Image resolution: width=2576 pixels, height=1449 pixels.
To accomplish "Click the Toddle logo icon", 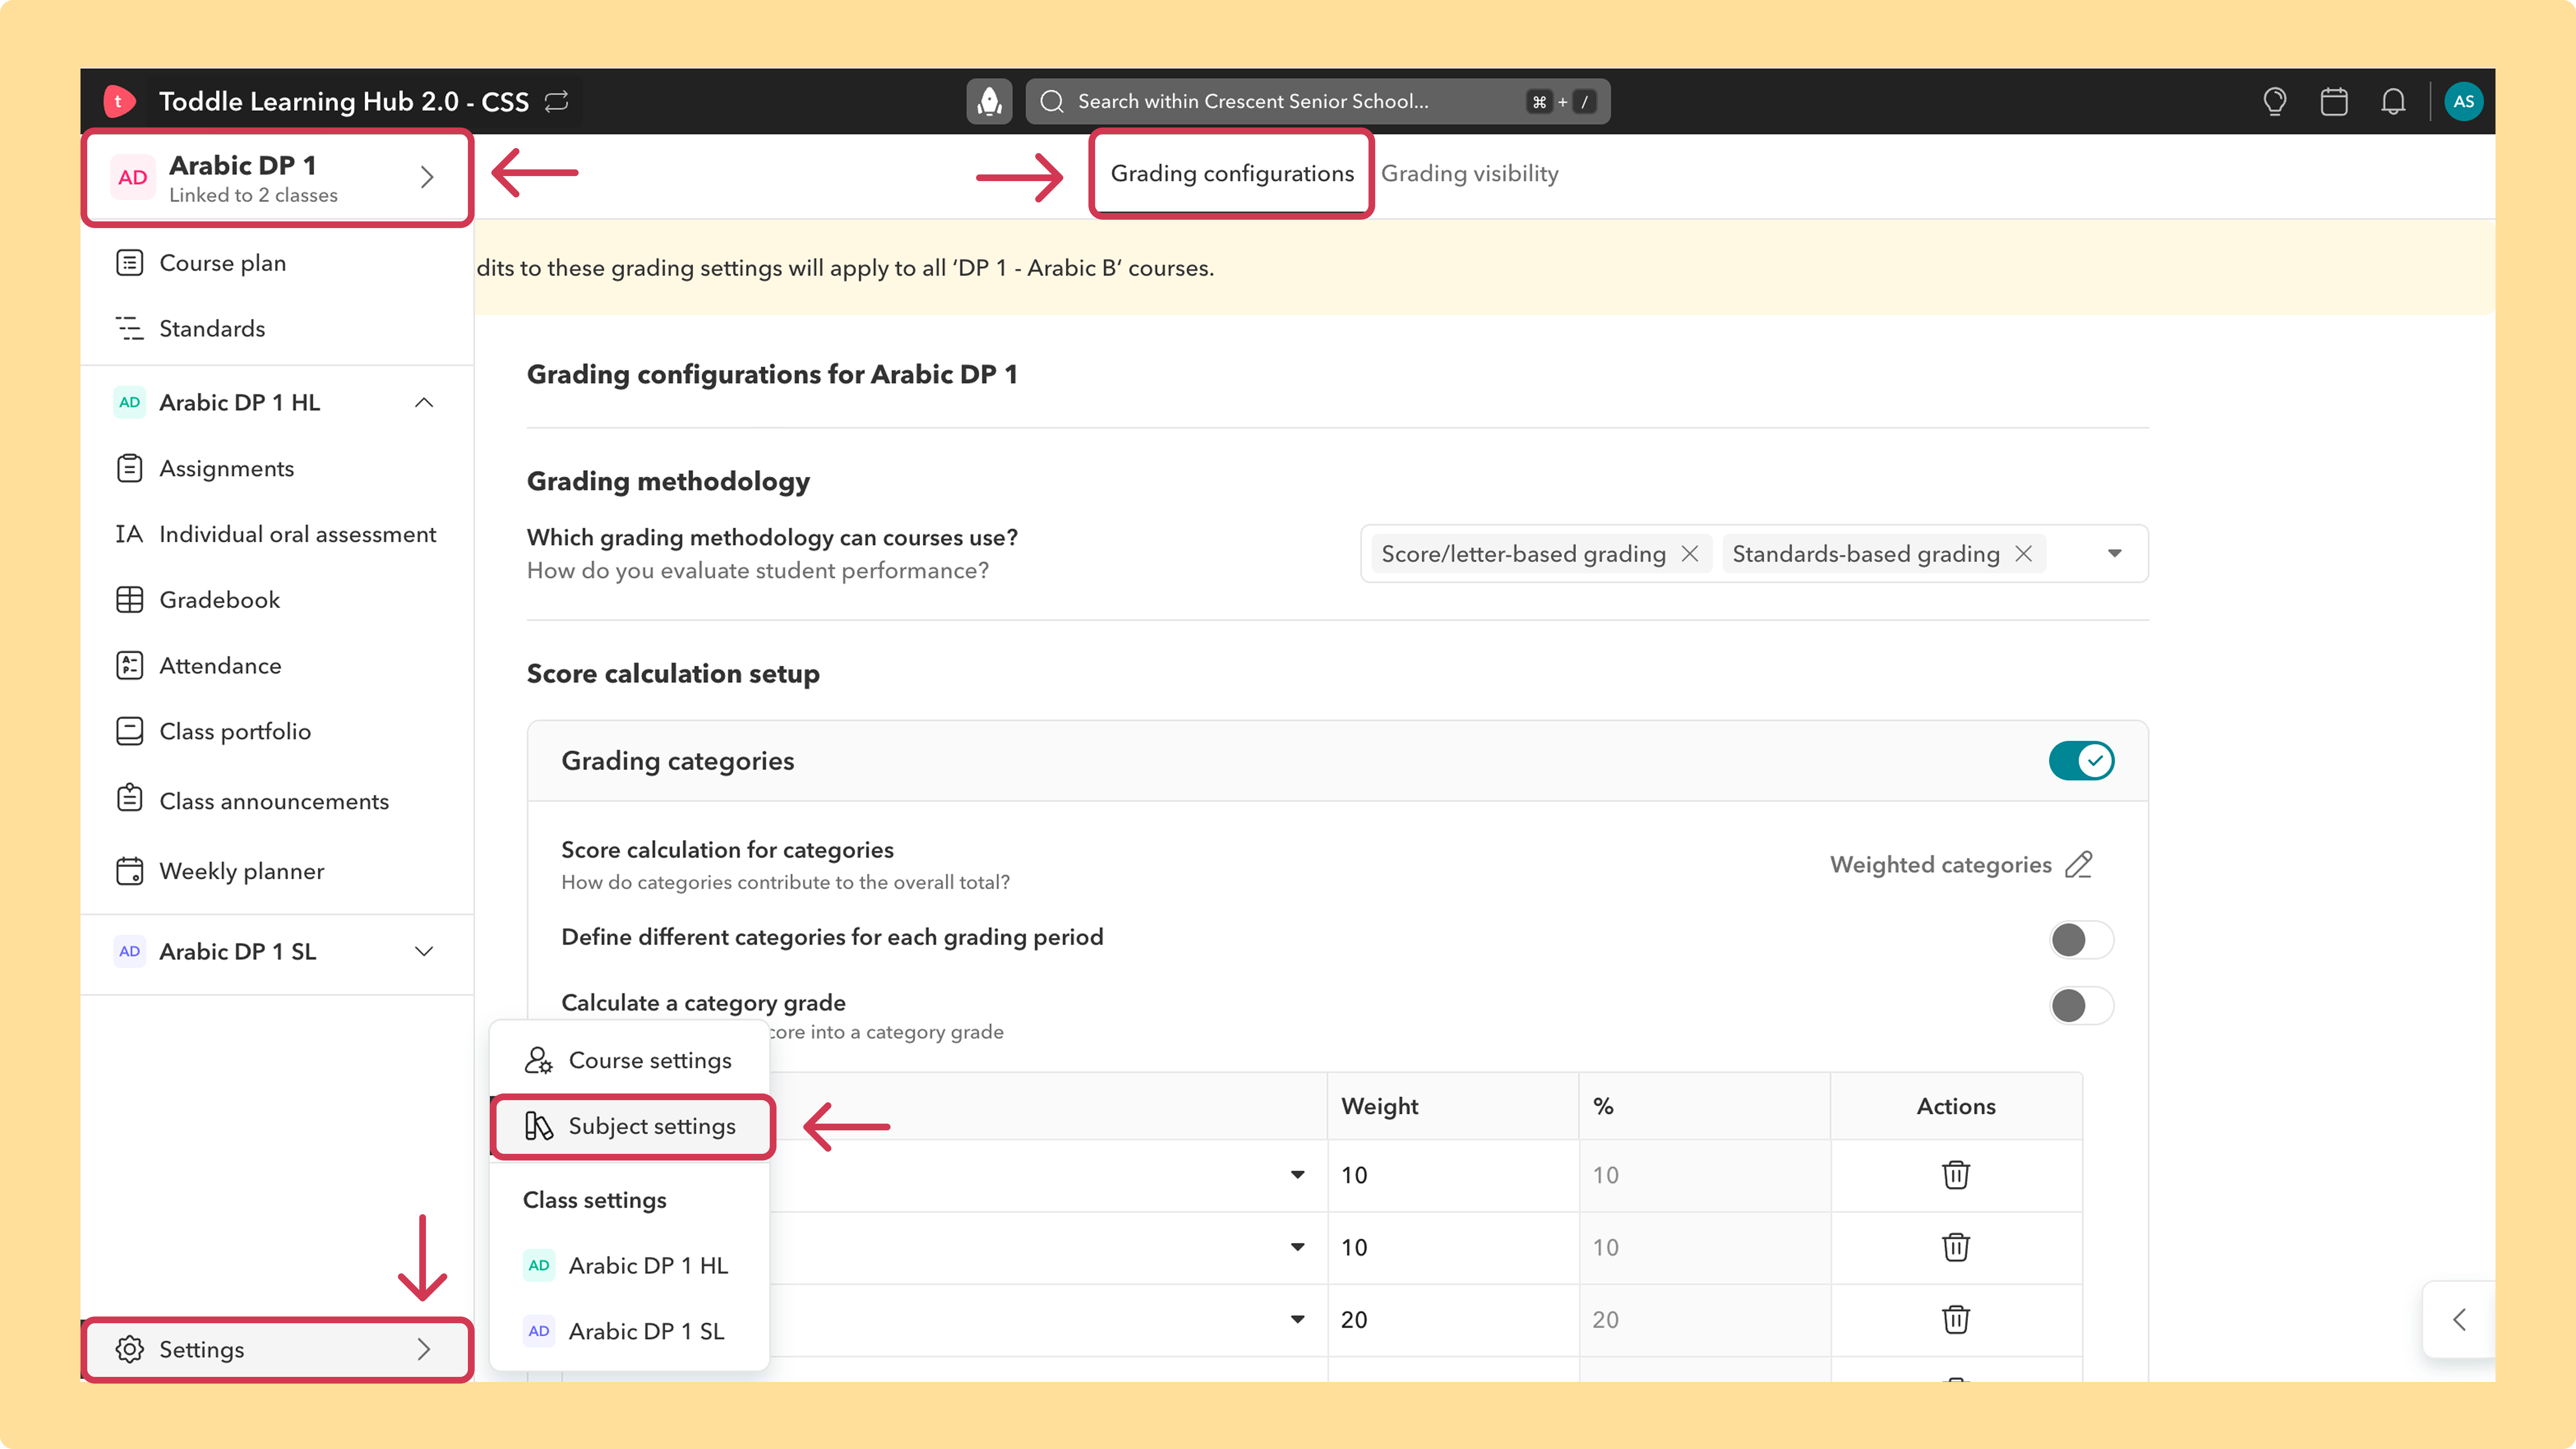I will pyautogui.click(x=119, y=101).
